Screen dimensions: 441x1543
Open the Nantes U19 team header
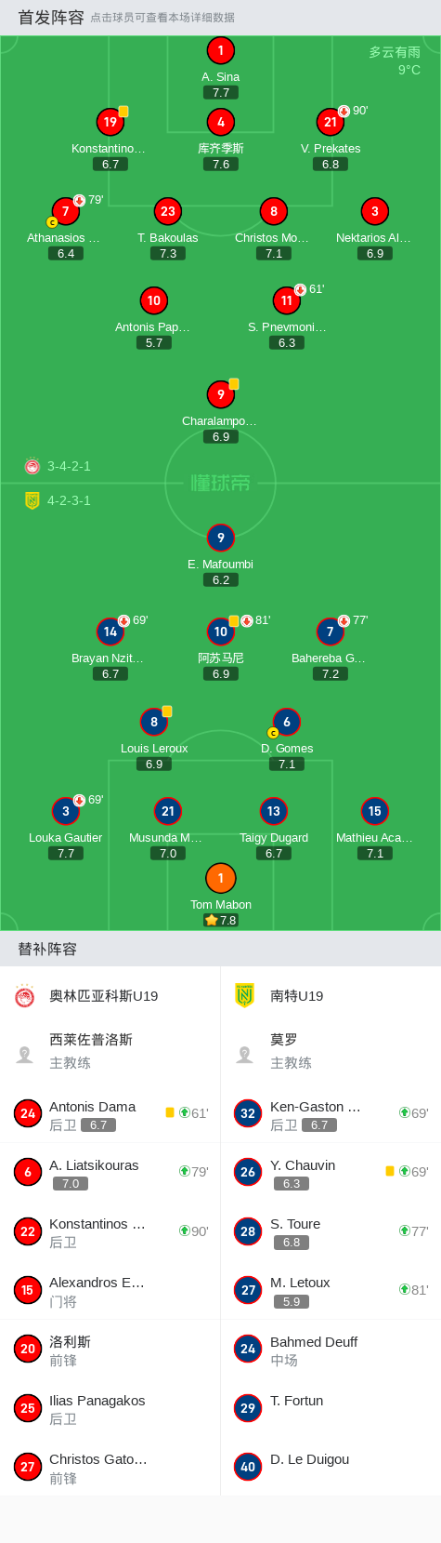(x=331, y=996)
